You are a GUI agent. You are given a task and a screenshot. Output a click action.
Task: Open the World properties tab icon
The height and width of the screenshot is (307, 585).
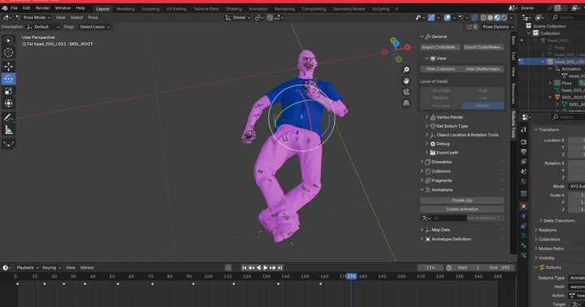click(x=524, y=181)
